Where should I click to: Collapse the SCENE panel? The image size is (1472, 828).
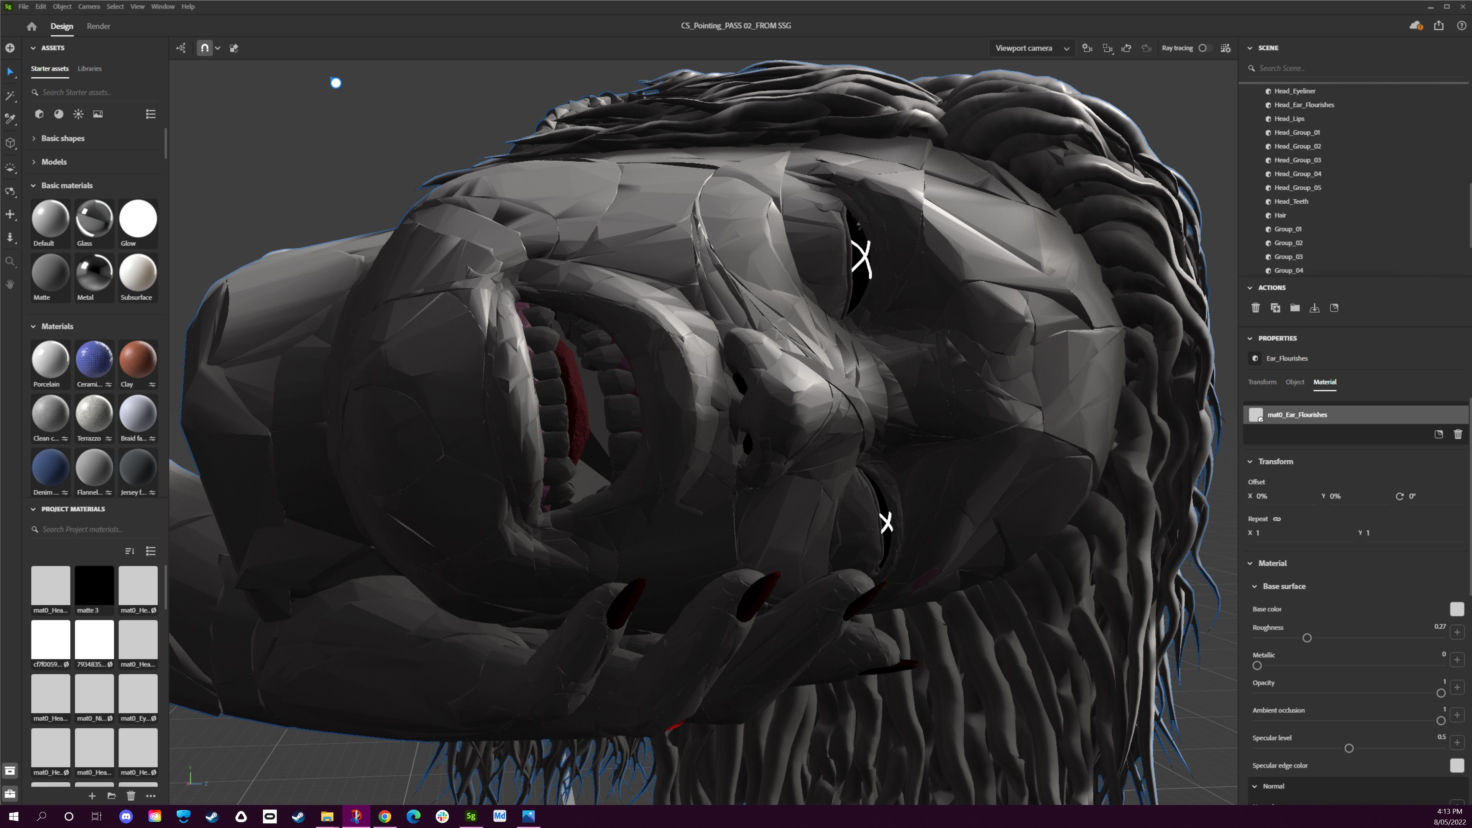pos(1250,48)
